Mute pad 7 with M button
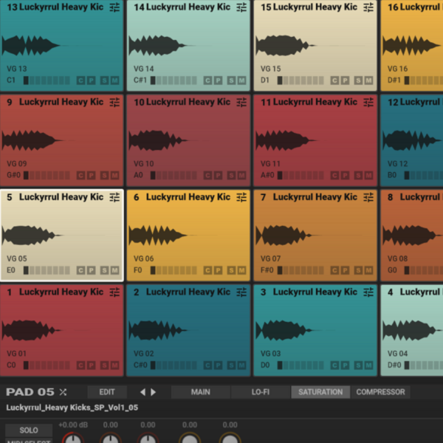This screenshot has width=443, height=443. 368,270
